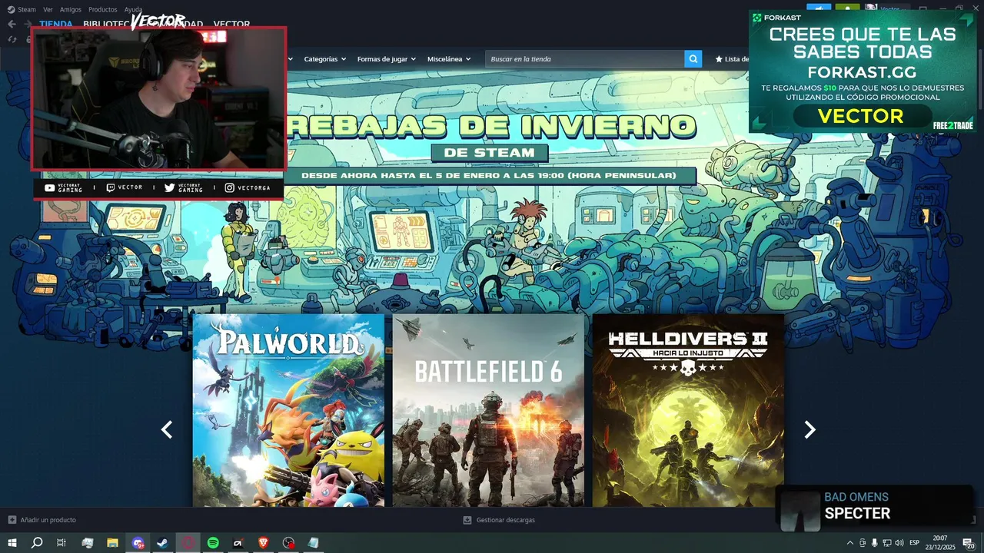This screenshot has height=553, width=984.
Task: Expand Formas de jugar dropdown
Action: click(x=387, y=59)
